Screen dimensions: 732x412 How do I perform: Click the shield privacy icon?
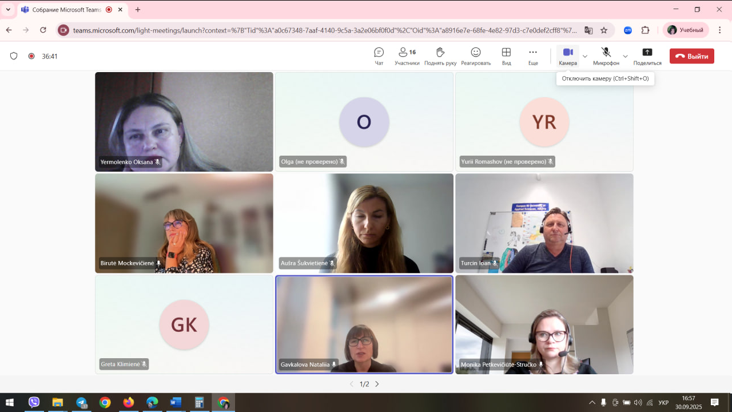point(14,56)
